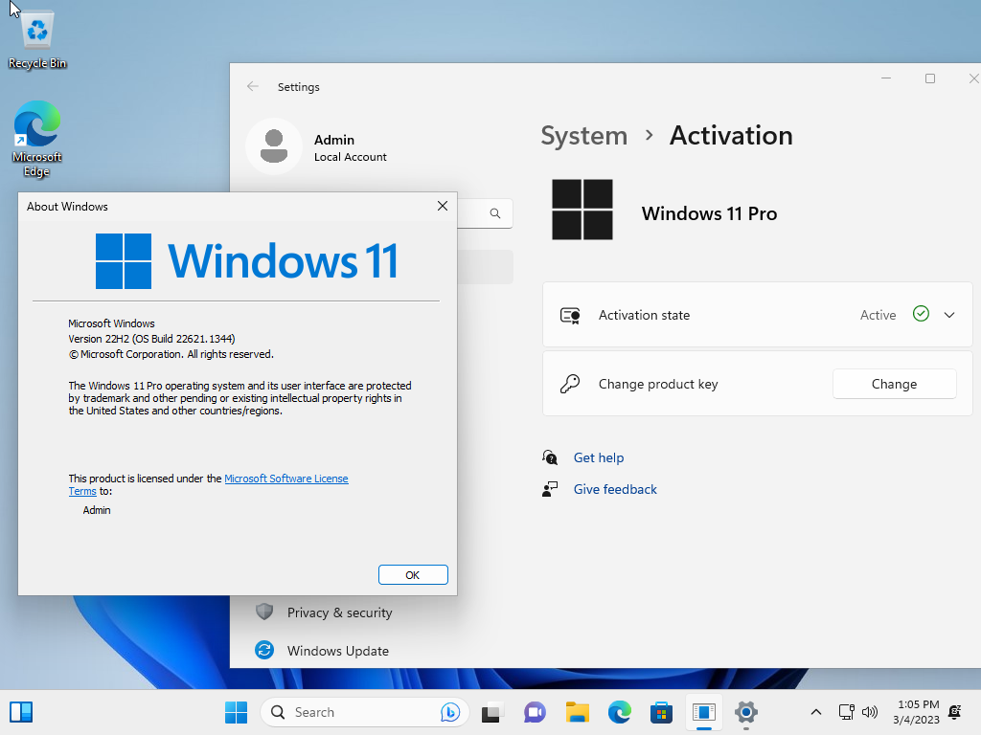Viewport: 981px width, 735px height.
Task: Launch Microsoft Edge from the desktop shortcut
Action: tap(37, 138)
